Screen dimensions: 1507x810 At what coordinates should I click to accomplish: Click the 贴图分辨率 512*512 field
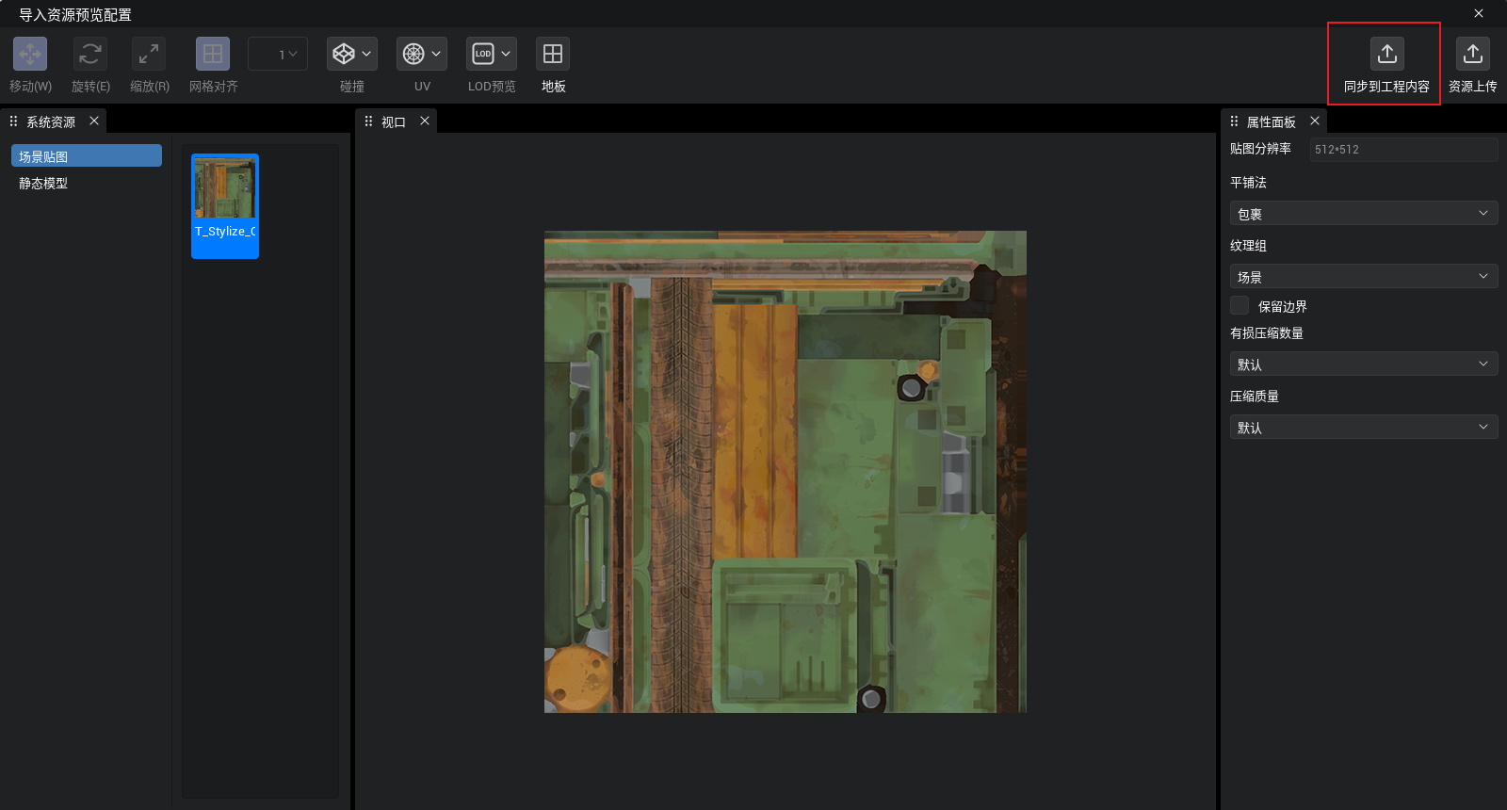[1403, 149]
